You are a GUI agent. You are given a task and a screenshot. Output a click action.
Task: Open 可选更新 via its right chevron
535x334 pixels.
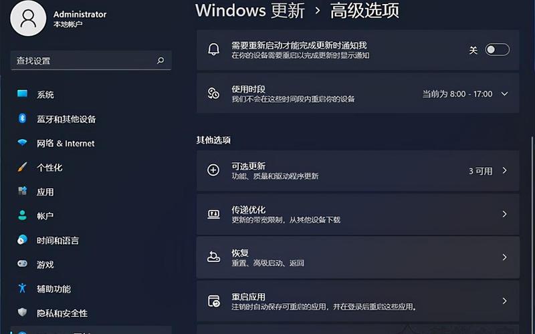coord(505,170)
